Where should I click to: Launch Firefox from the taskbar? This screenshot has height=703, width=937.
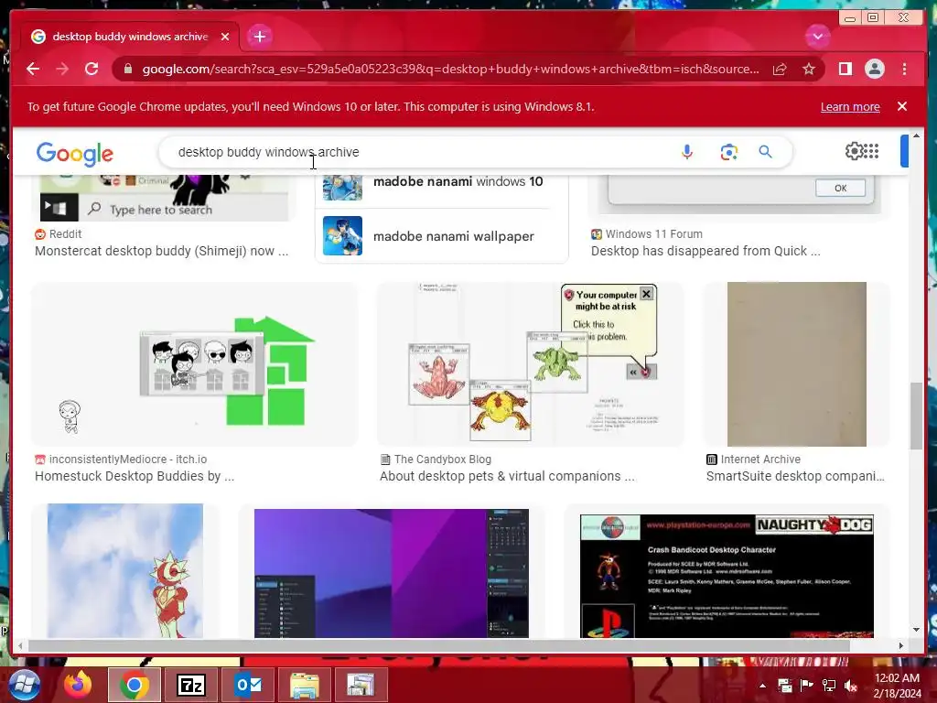click(78, 685)
